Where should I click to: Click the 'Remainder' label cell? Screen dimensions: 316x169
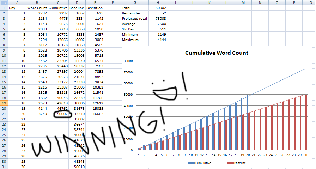(135, 13)
